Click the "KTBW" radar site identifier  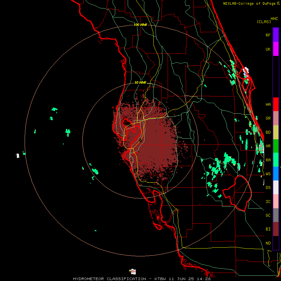160,279
